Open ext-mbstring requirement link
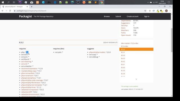Screen dimensions: 180x101 pyautogui.click(x=26, y=62)
